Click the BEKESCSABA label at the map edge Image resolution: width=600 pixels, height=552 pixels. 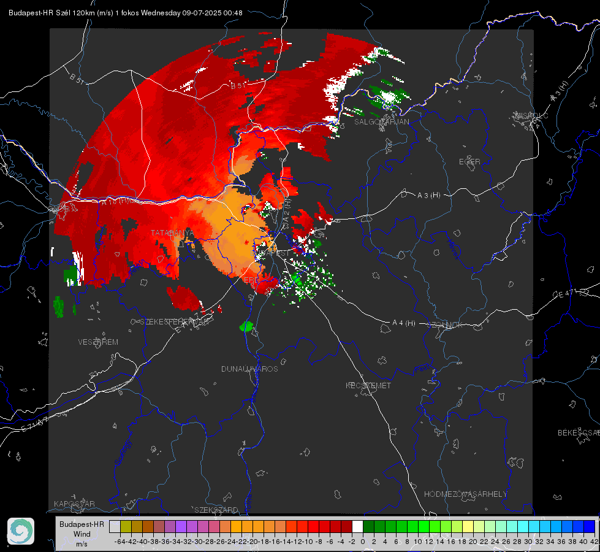point(579,433)
